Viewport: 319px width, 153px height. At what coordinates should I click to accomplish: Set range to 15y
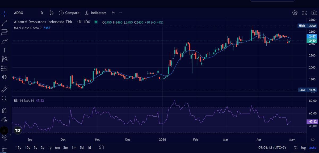tap(19, 147)
